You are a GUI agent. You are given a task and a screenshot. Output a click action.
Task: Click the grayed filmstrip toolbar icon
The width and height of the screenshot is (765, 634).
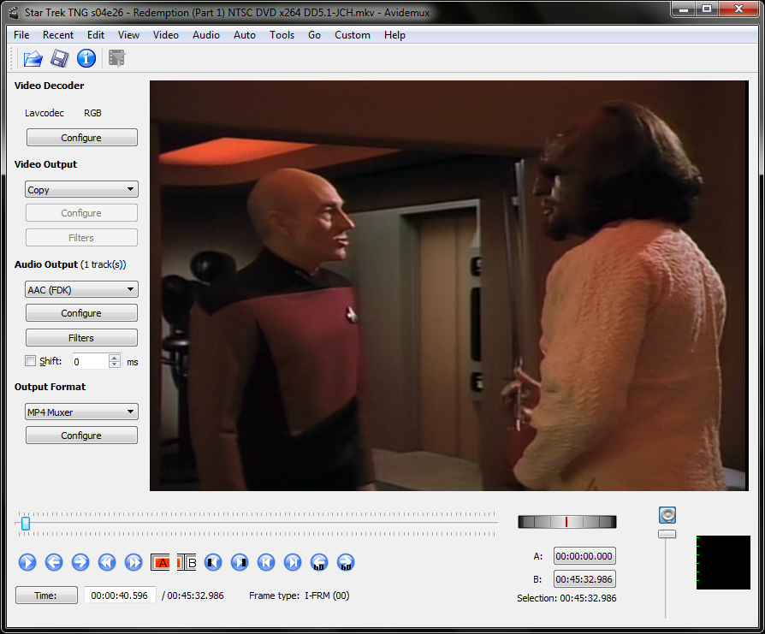(x=117, y=58)
